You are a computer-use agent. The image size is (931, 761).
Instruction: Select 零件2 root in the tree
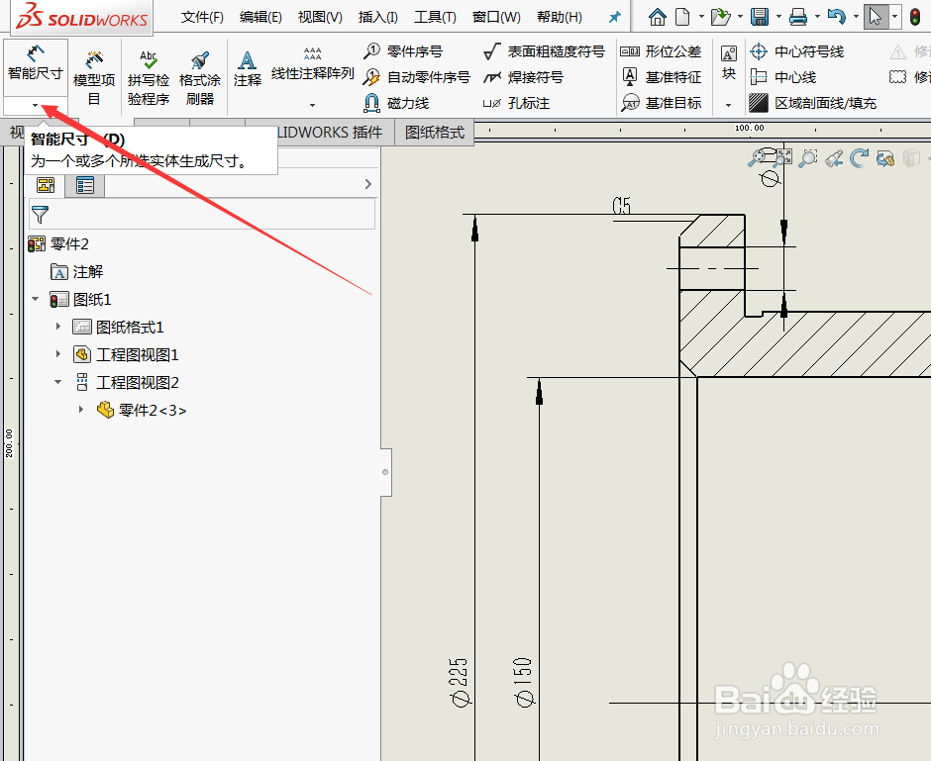pos(58,243)
